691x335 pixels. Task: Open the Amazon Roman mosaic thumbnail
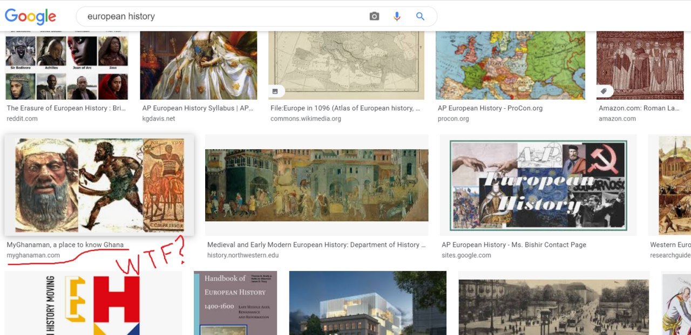[640, 65]
